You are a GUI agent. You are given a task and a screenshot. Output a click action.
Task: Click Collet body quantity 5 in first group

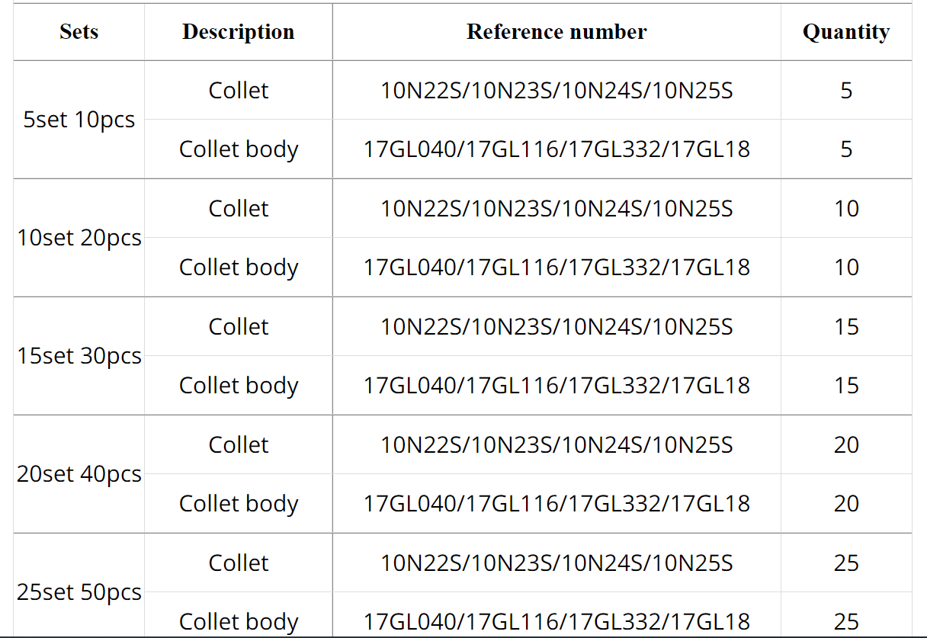pos(846,149)
